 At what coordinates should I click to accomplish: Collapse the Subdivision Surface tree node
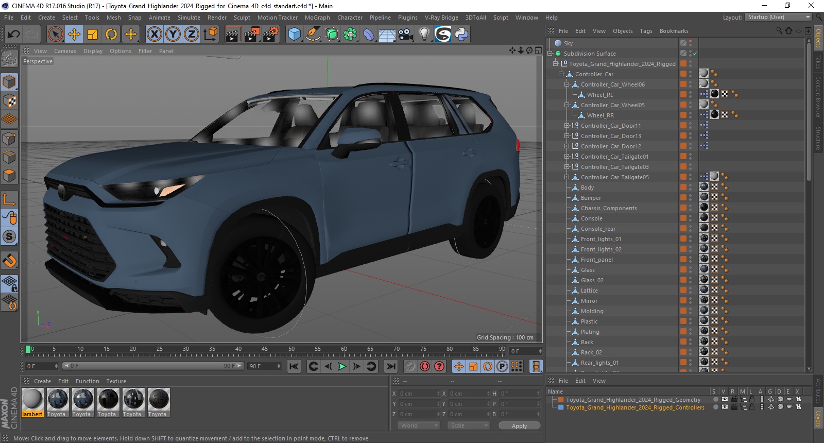pos(550,54)
